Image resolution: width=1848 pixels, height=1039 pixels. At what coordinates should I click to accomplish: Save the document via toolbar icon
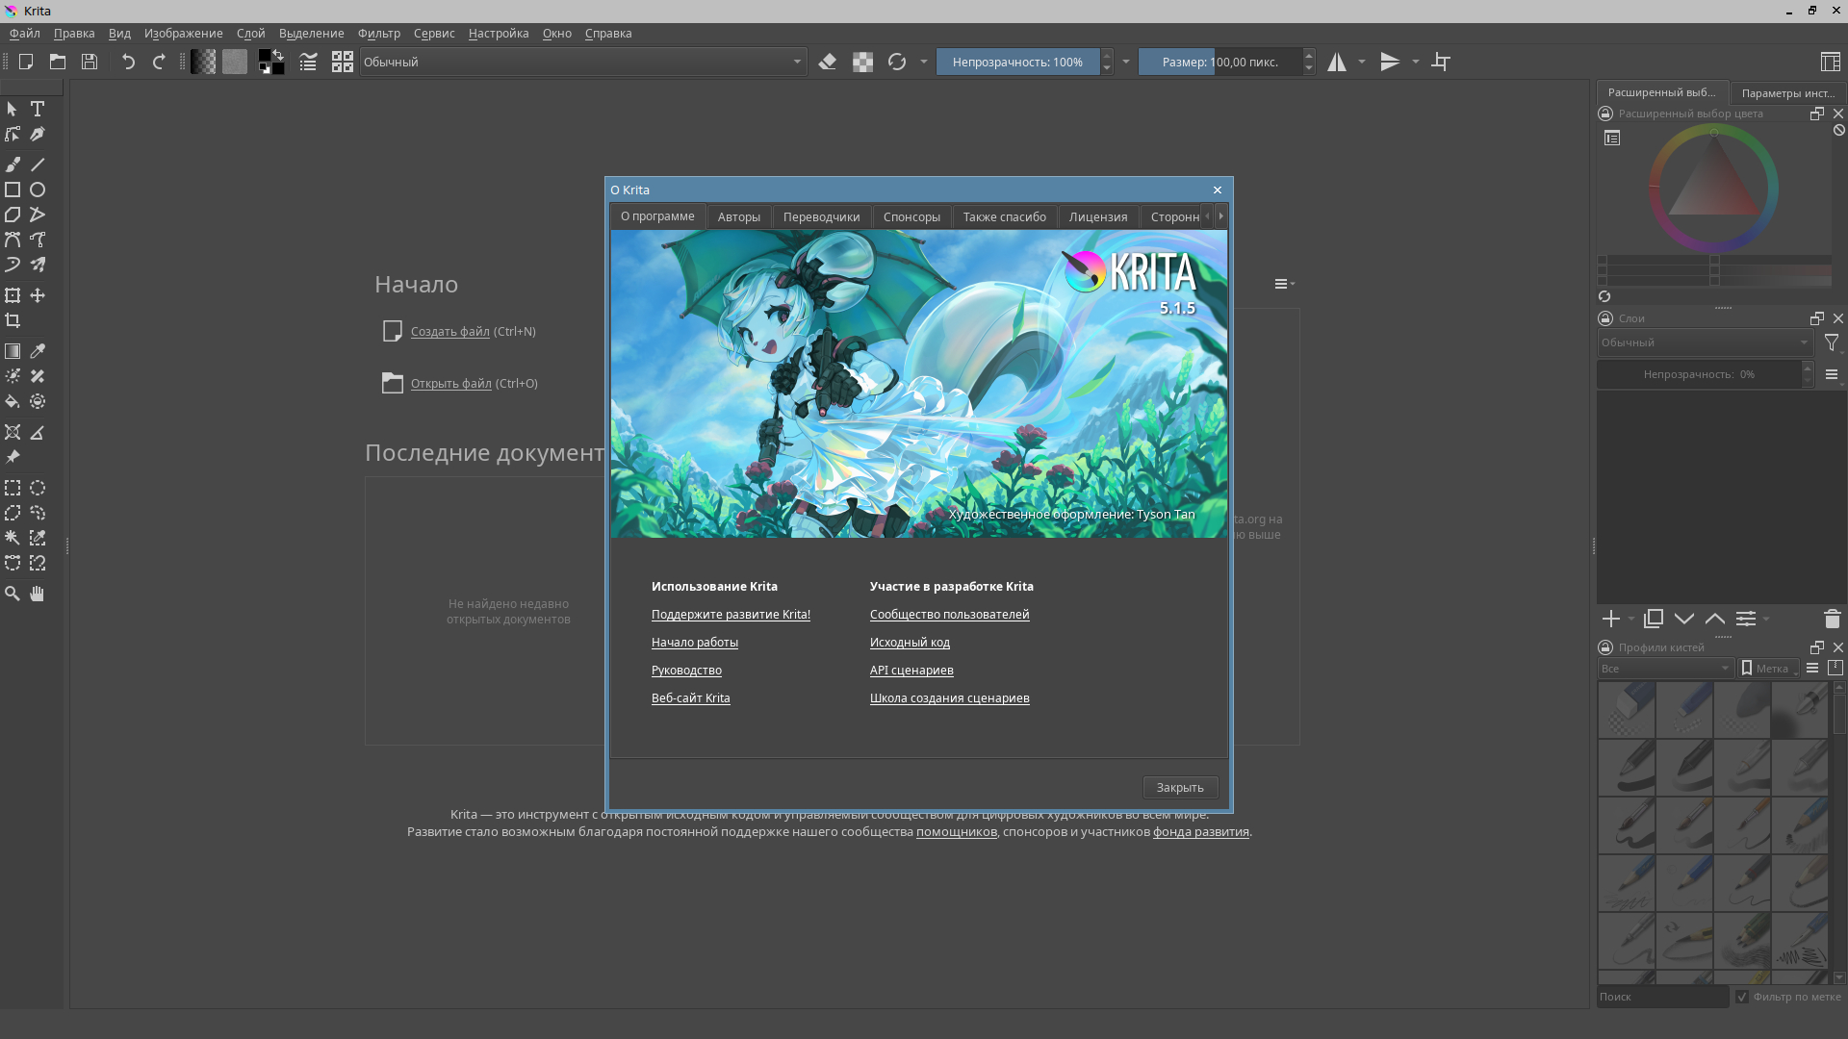click(90, 62)
